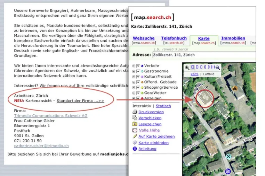Viewport: 265px width, 176px height.
Task: Click the cyan Gastronomie category dot
Action: (x=142, y=71)
